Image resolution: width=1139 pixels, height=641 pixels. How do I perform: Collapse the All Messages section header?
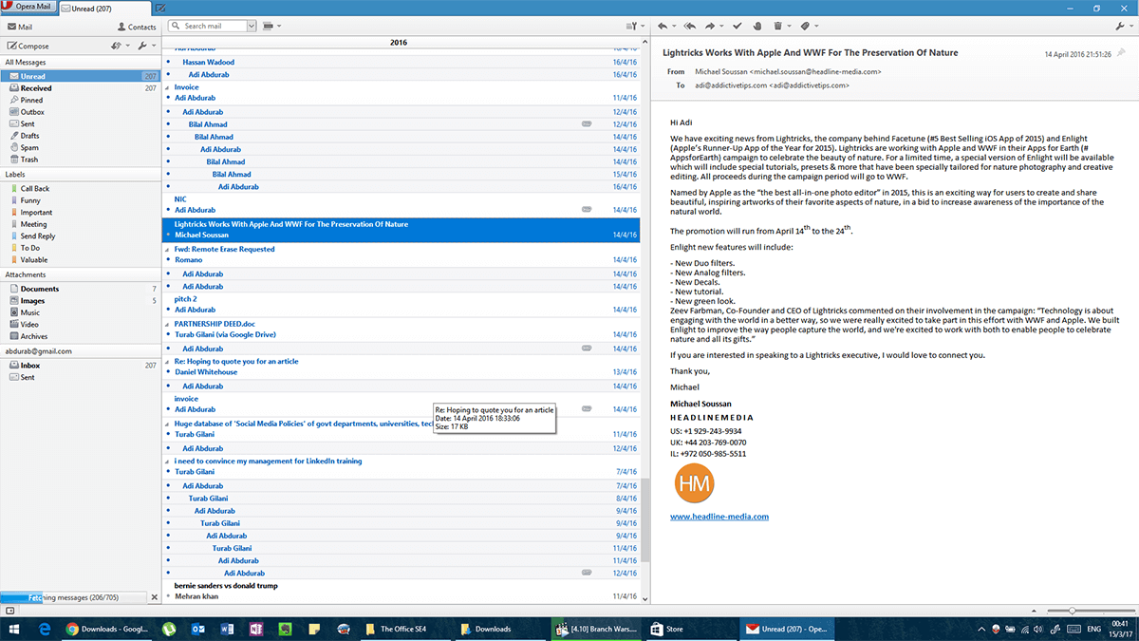click(x=81, y=62)
